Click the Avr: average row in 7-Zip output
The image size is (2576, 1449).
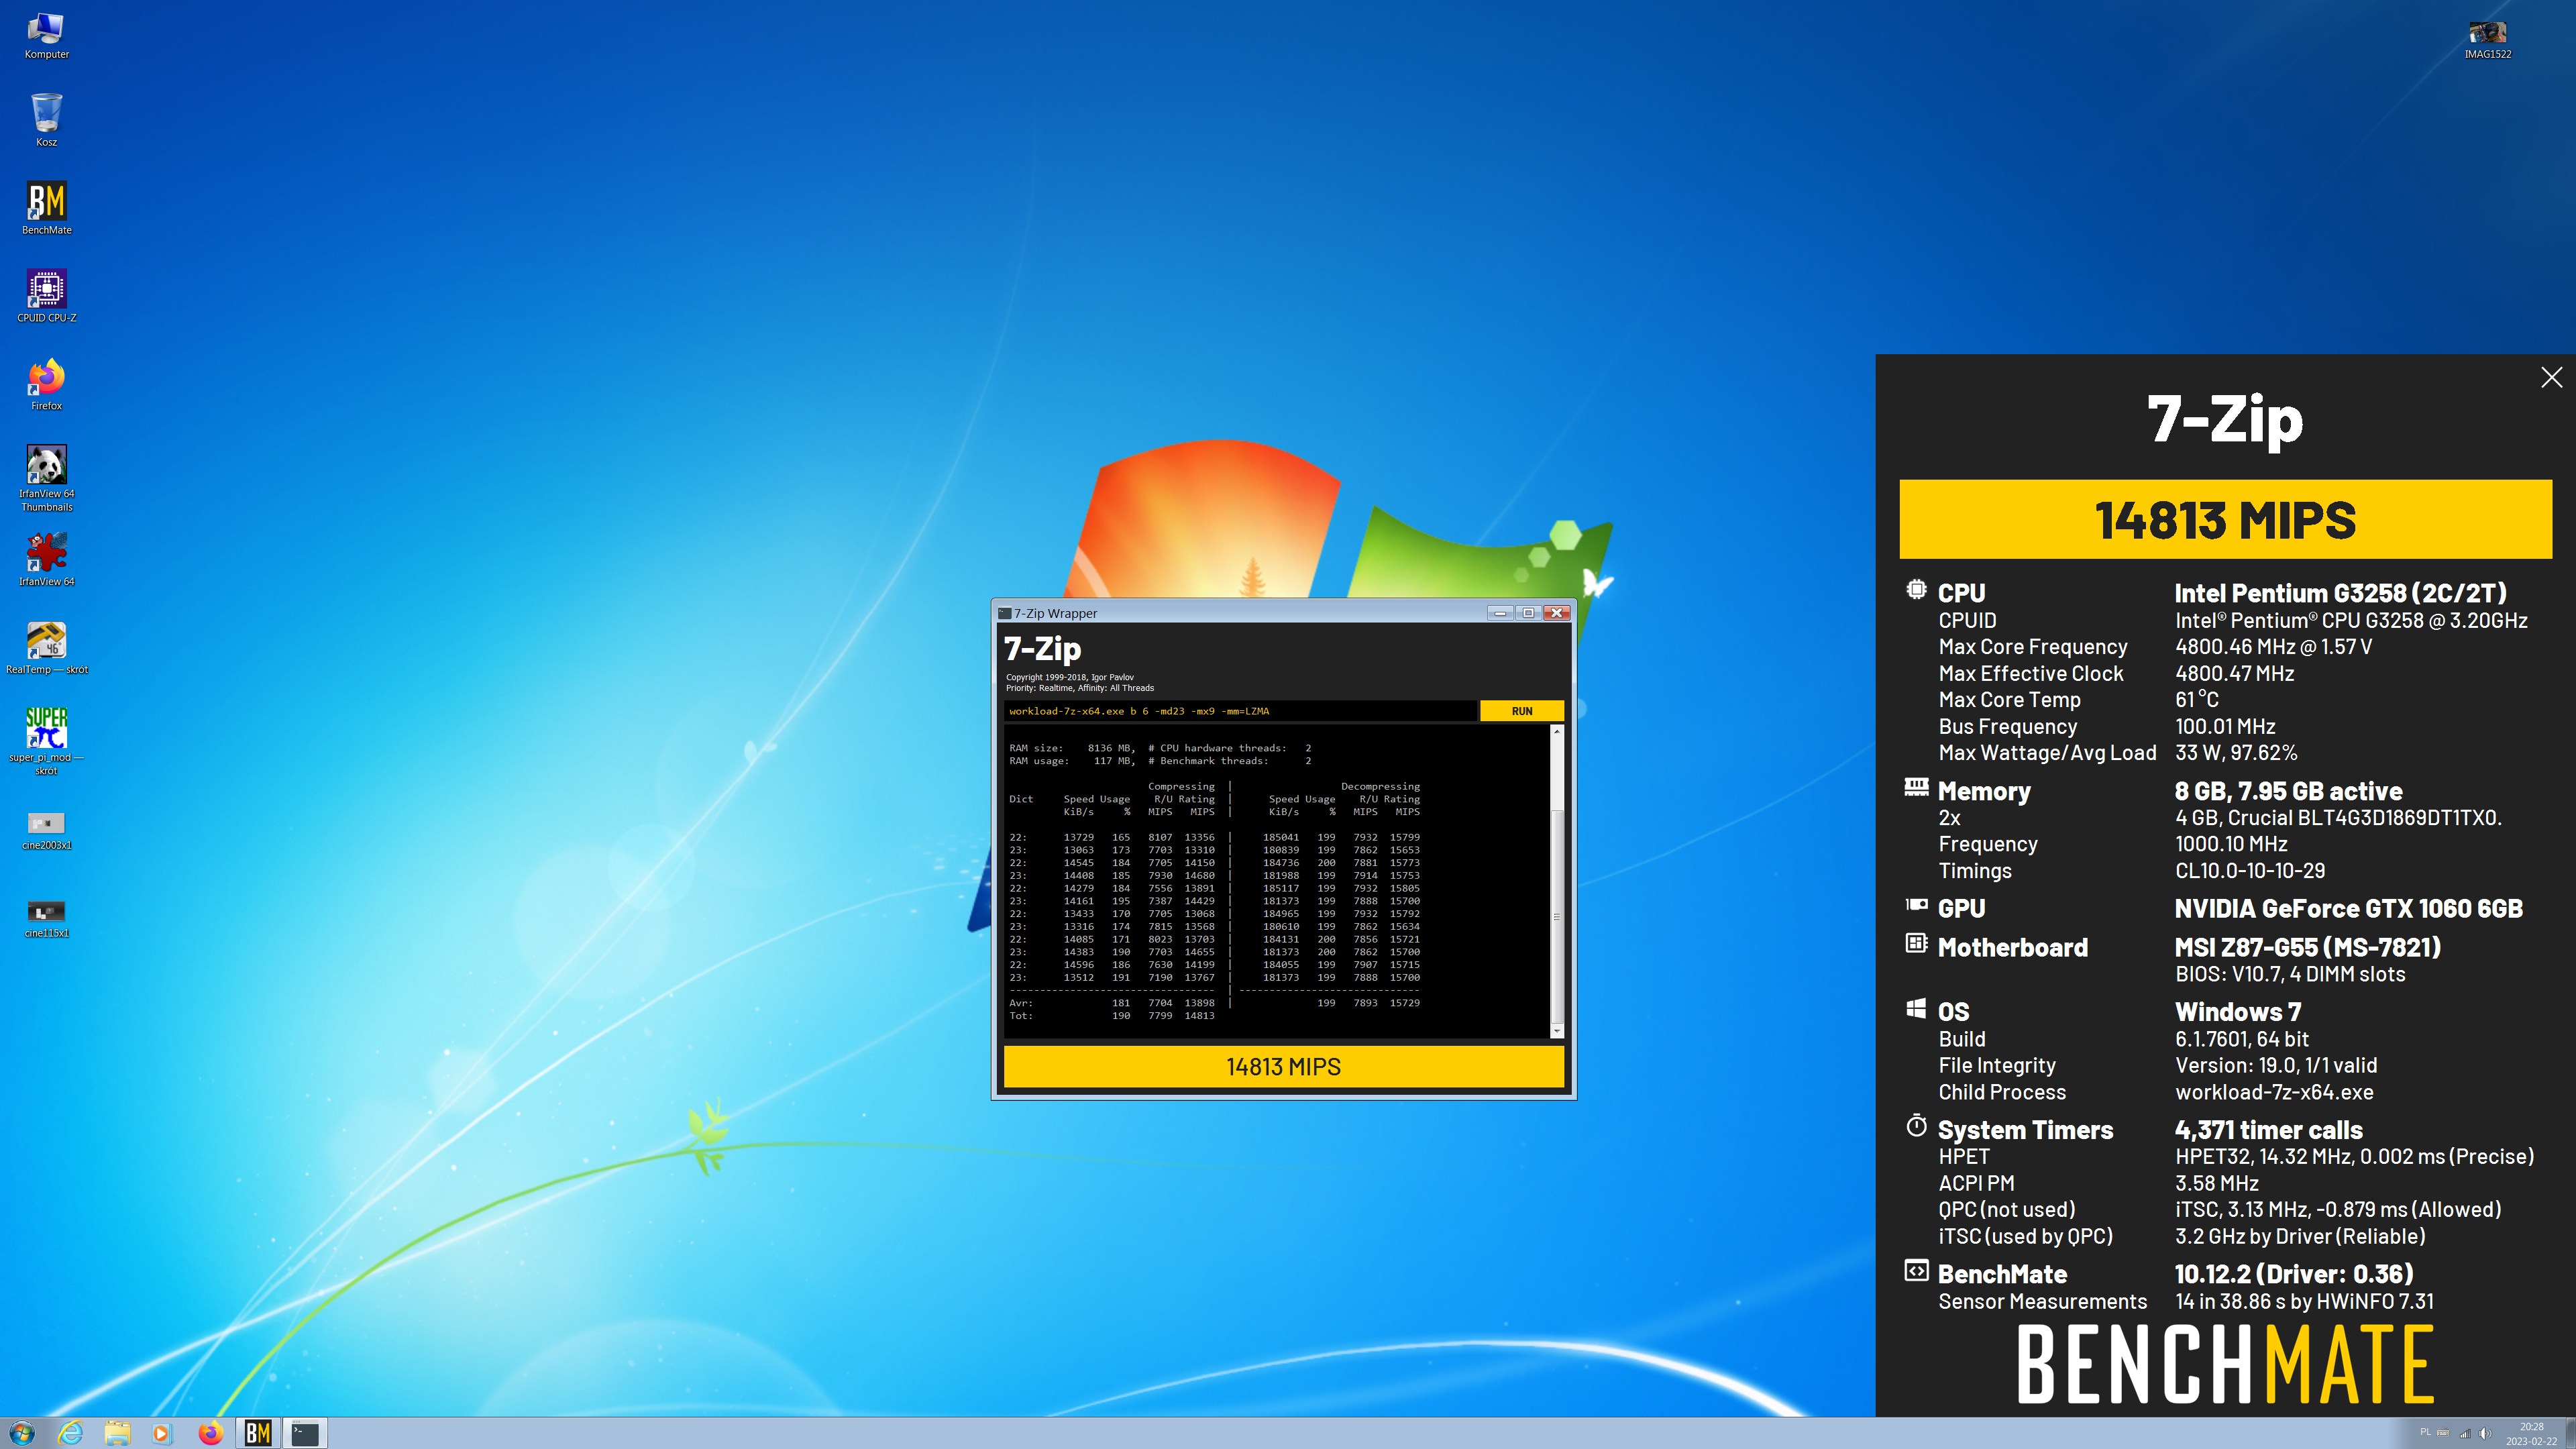(x=1214, y=1003)
